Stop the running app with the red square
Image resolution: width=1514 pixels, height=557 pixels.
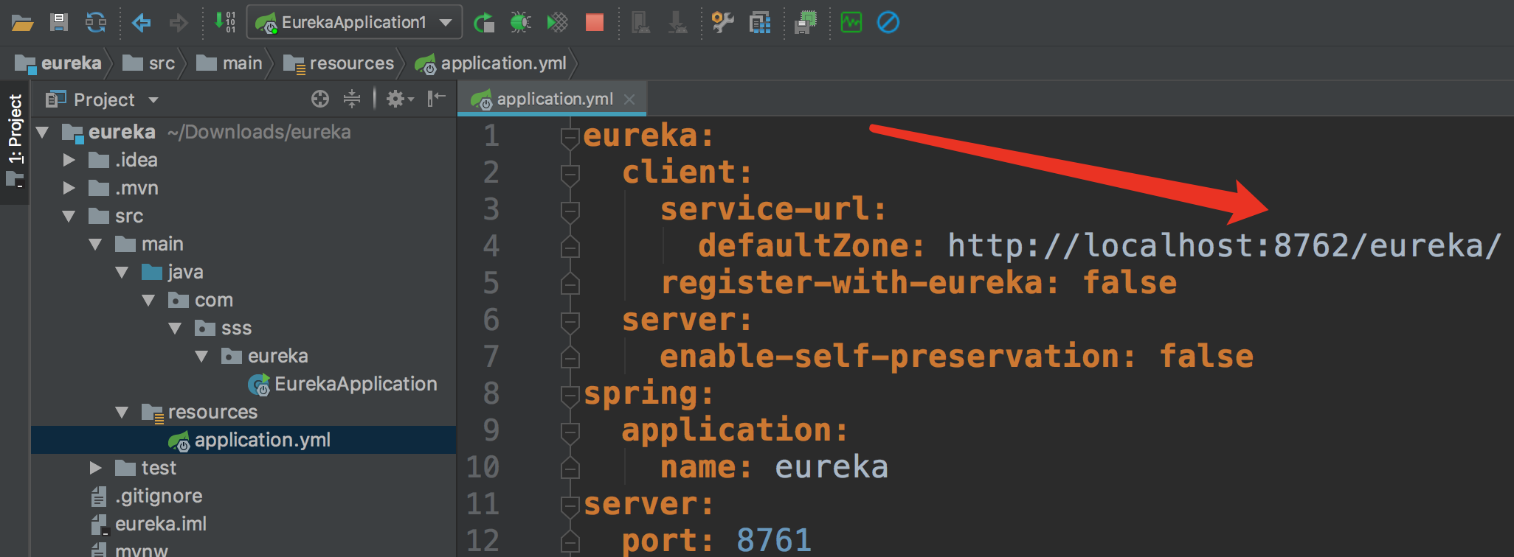(x=595, y=23)
